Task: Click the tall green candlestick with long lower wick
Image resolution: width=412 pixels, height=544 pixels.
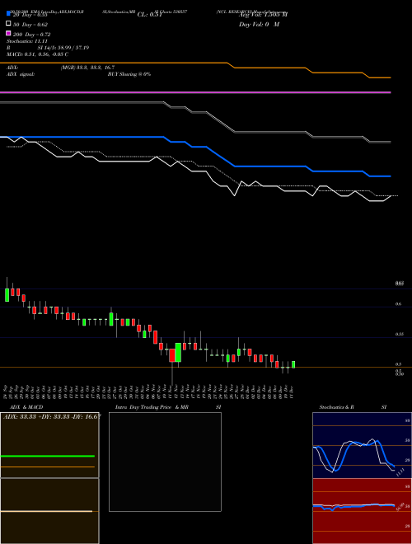Action: (178, 353)
